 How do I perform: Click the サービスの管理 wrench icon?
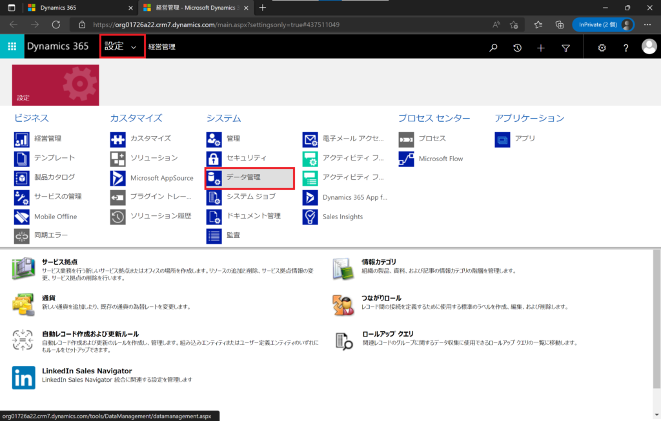click(21, 197)
